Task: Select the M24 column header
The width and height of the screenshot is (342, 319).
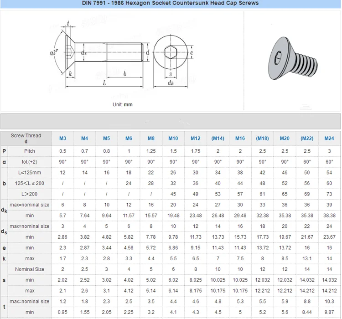Action: (329, 139)
